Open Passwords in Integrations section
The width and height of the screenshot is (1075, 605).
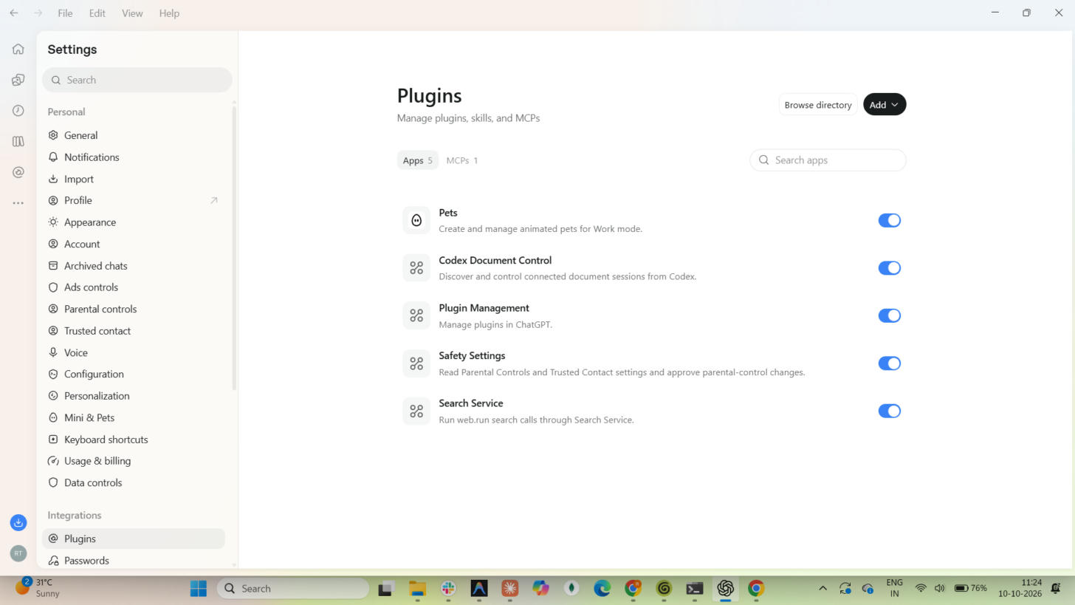click(133, 561)
